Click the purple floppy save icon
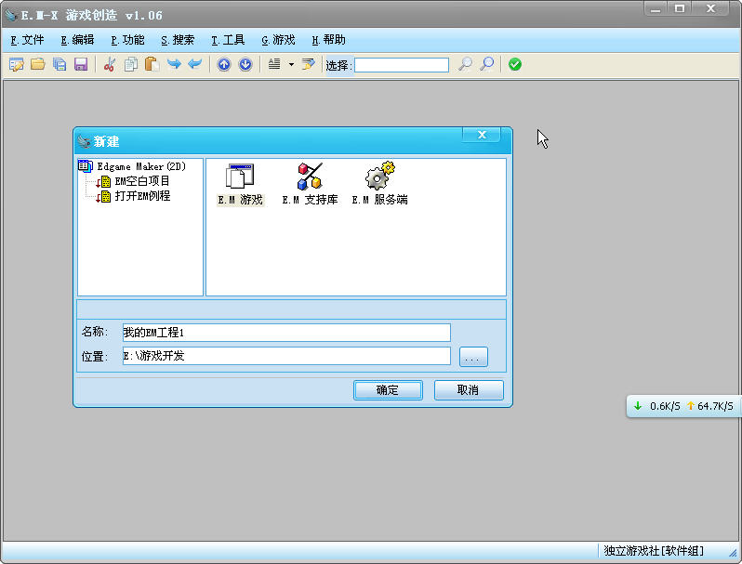Viewport: 742px width, 564px height. tap(81, 64)
